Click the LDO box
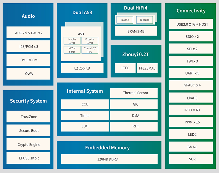 point(85,127)
